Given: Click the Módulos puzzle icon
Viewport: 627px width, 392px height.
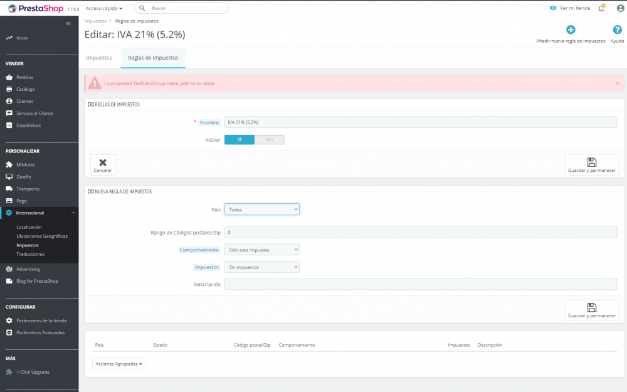Looking at the screenshot, I should point(9,164).
